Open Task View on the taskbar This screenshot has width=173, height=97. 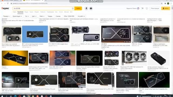pos(11,96)
